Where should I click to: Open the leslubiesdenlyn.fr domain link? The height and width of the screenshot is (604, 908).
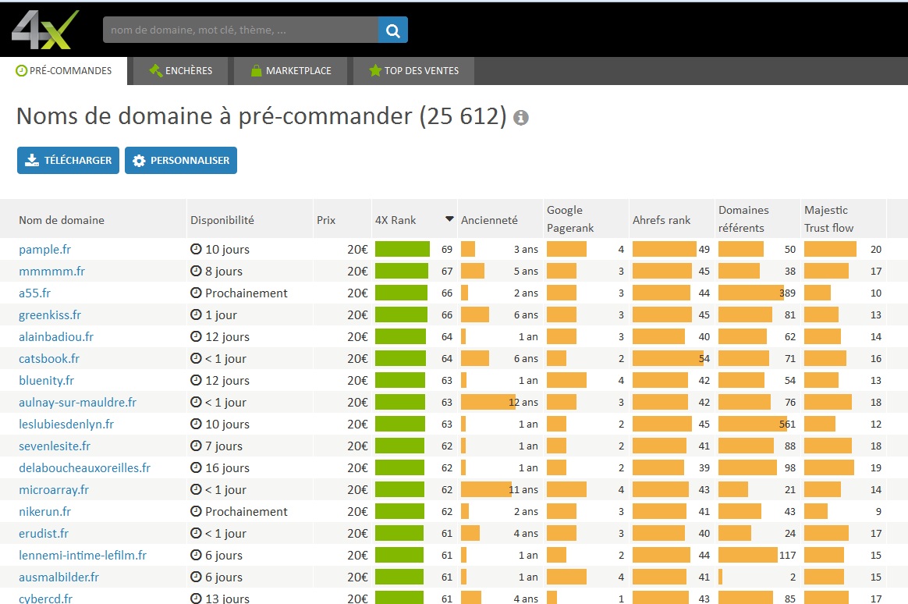point(66,424)
